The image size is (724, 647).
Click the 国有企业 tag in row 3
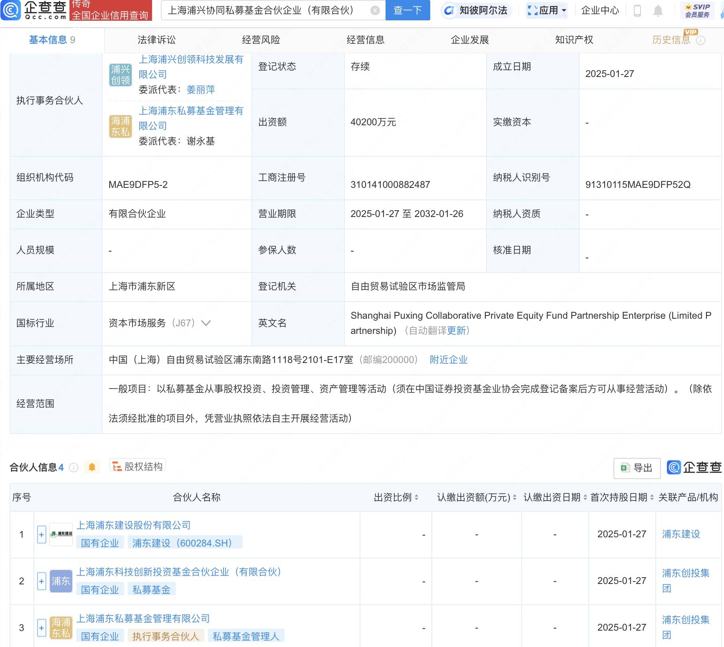100,636
